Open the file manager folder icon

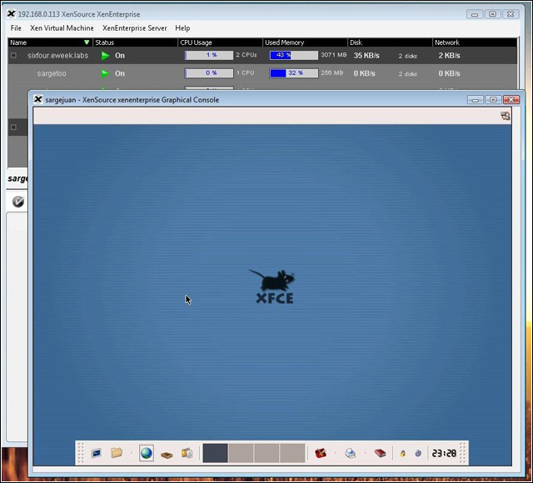pyautogui.click(x=117, y=453)
